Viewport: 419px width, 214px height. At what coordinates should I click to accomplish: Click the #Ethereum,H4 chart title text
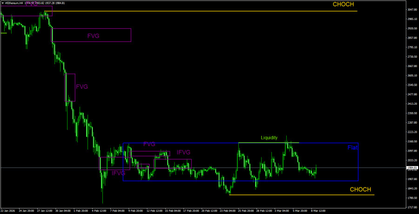point(14,3)
